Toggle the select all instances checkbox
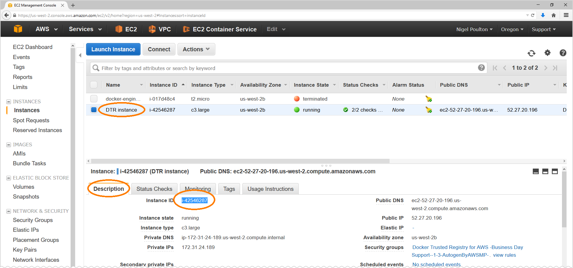The image size is (573, 268). coord(94,85)
